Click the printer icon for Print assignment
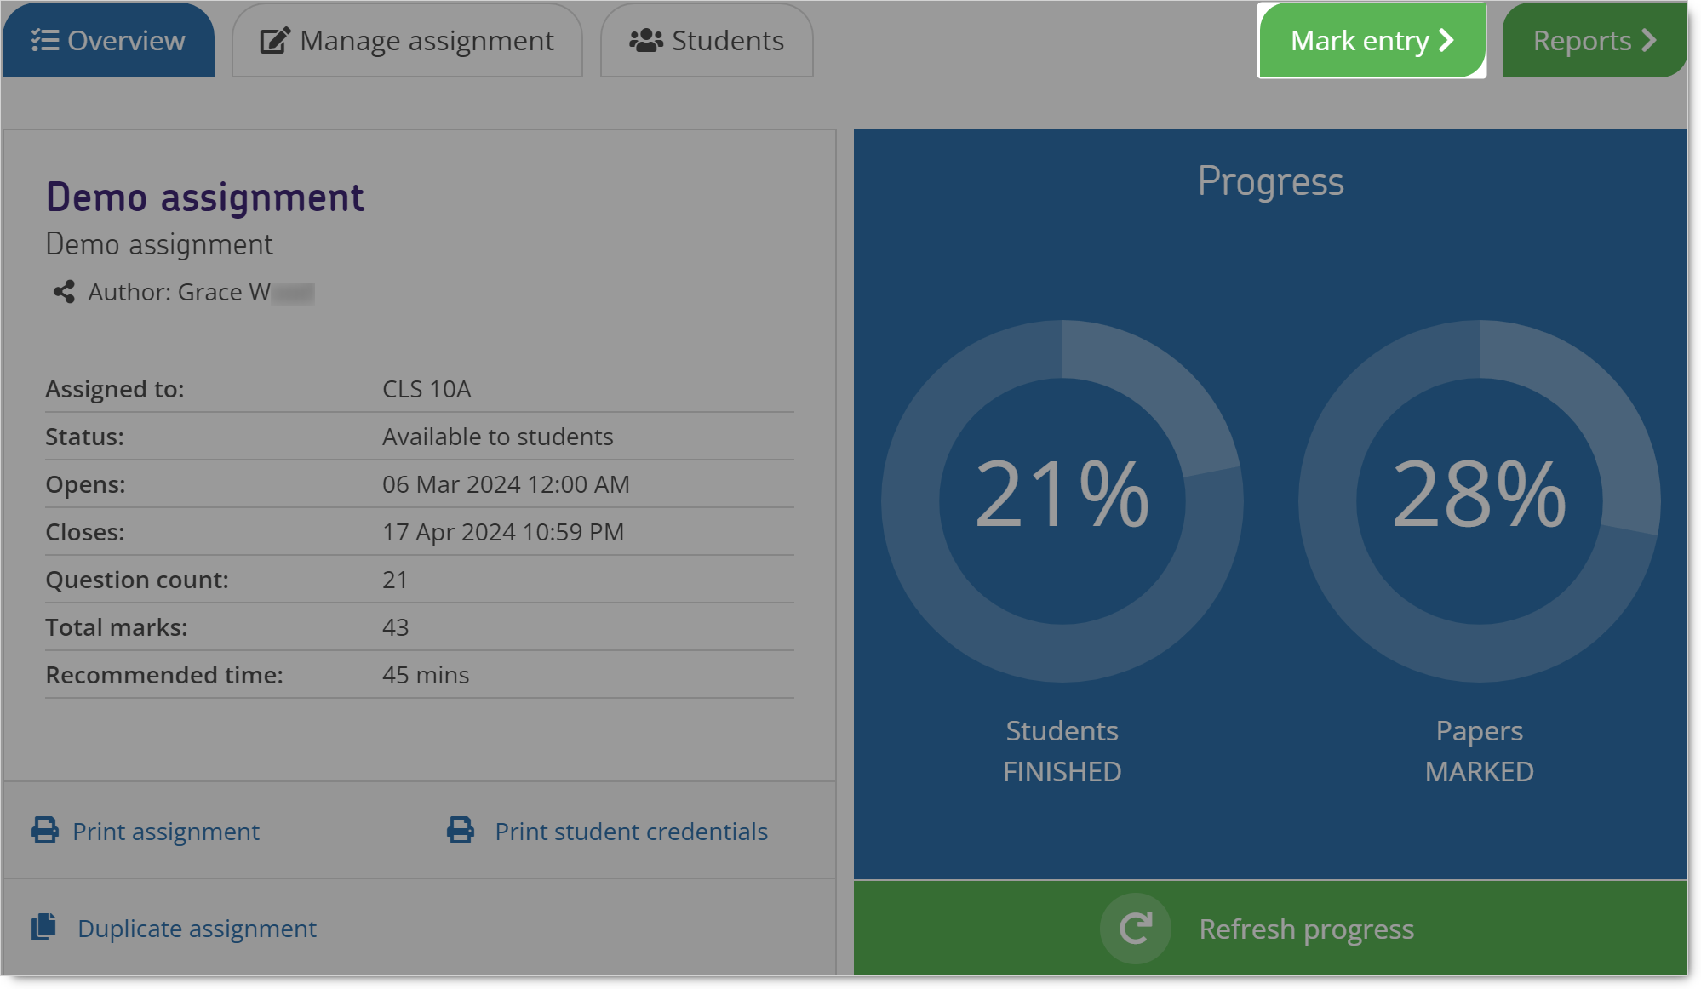This screenshot has width=1701, height=989. point(45,831)
